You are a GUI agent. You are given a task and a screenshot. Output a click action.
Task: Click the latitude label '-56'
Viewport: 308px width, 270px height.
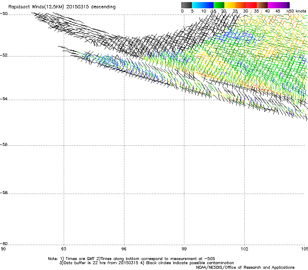pyautogui.click(x=4, y=145)
